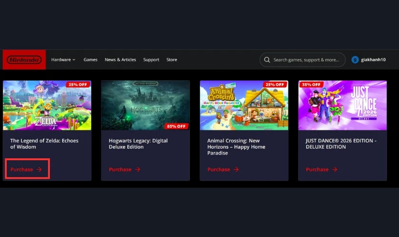The width and height of the screenshot is (399, 237).
Task: Open the Support menu item
Action: [x=151, y=60]
